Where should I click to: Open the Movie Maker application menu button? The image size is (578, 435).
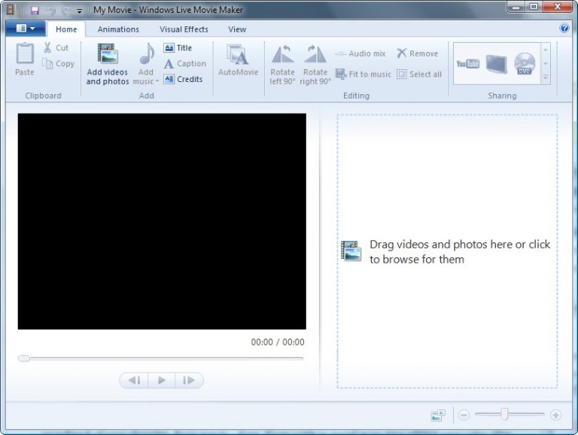[26, 29]
